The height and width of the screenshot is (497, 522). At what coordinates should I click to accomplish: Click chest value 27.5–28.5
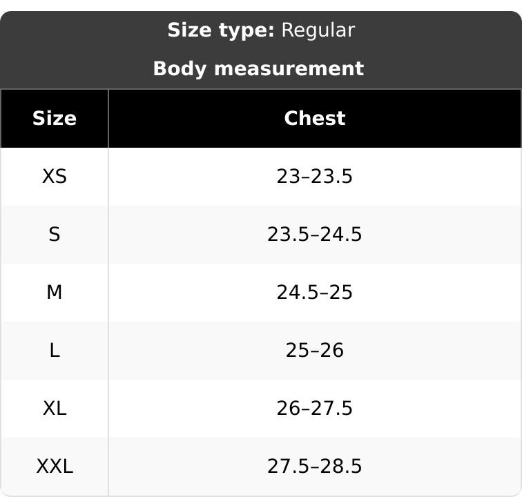coord(314,466)
